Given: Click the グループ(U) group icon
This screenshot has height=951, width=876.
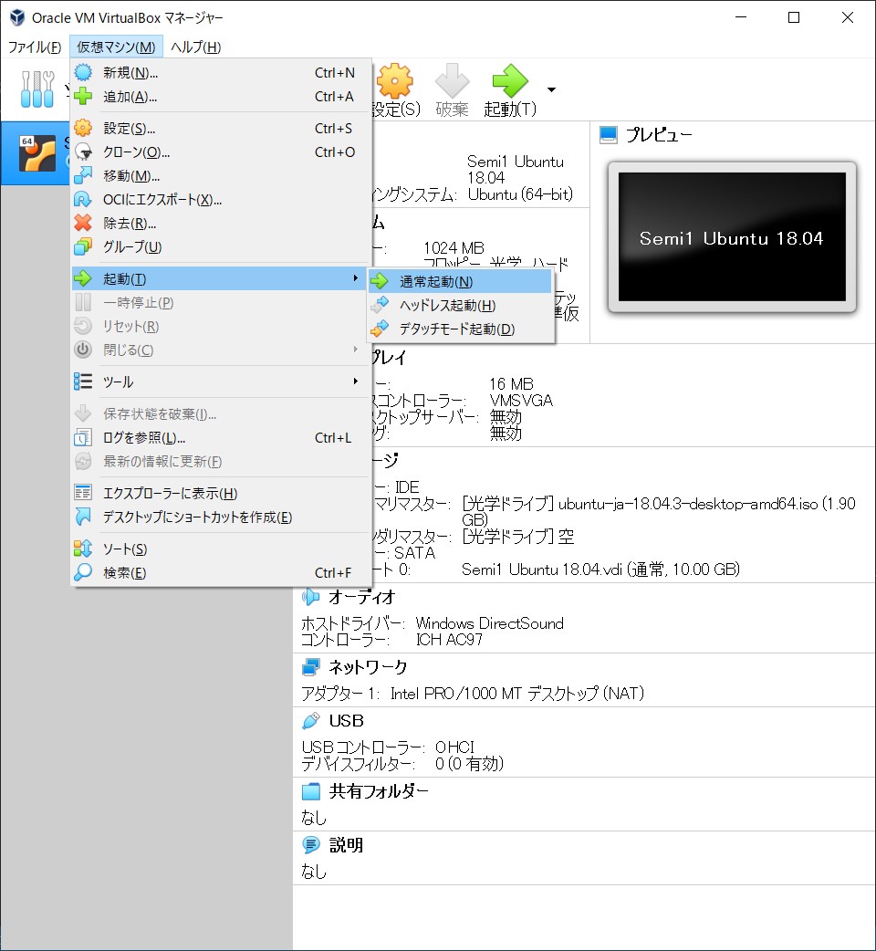Looking at the screenshot, I should tap(83, 246).
